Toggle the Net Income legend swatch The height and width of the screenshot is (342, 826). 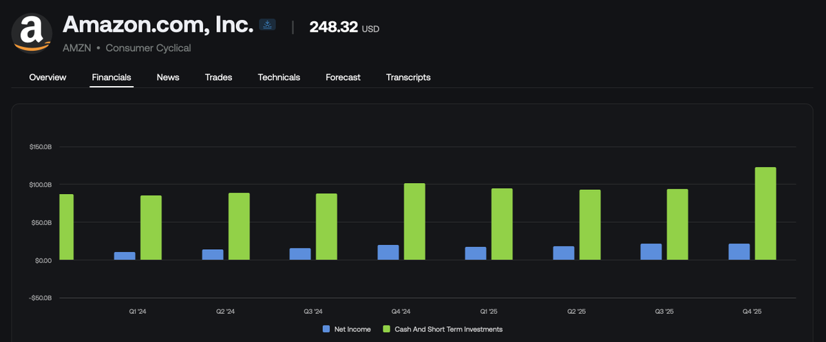click(327, 329)
